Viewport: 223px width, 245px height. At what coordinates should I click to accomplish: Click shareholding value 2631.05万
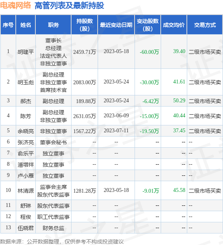85,116
